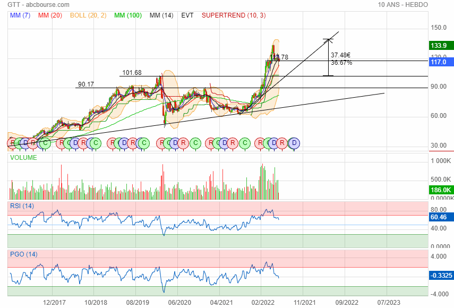This screenshot has width=454, height=308.
Task: Select the MM (14) legend label
Action: point(161,15)
